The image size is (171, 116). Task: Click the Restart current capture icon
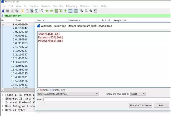point(12,11)
